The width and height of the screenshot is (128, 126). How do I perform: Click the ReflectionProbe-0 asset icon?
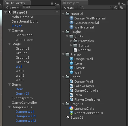point(71,113)
